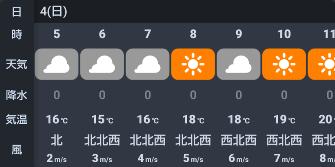Click the 北 wind direction at 5 o'clock
Viewport: 335px width, 167px height.
[x=57, y=140]
